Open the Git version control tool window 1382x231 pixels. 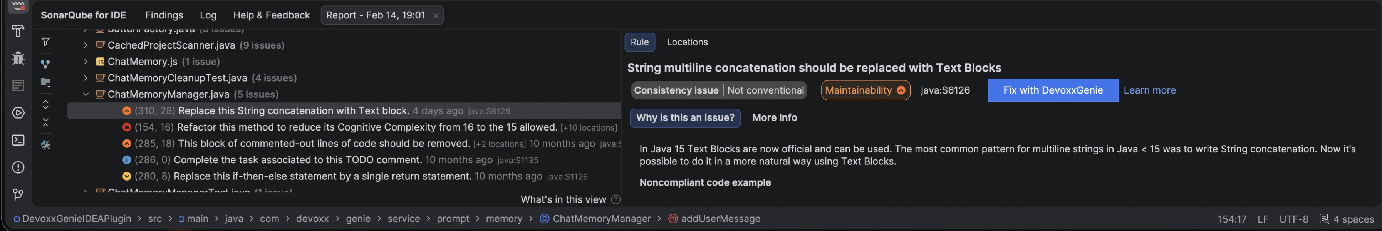(x=18, y=194)
